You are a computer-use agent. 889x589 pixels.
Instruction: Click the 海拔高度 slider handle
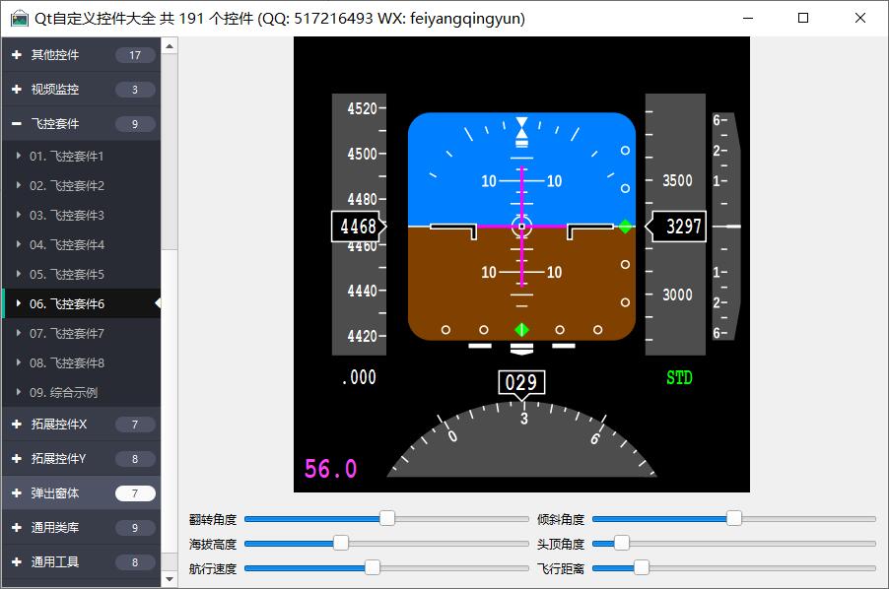pyautogui.click(x=341, y=543)
